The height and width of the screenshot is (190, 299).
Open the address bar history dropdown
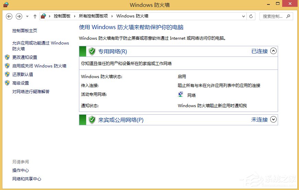(x=243, y=16)
